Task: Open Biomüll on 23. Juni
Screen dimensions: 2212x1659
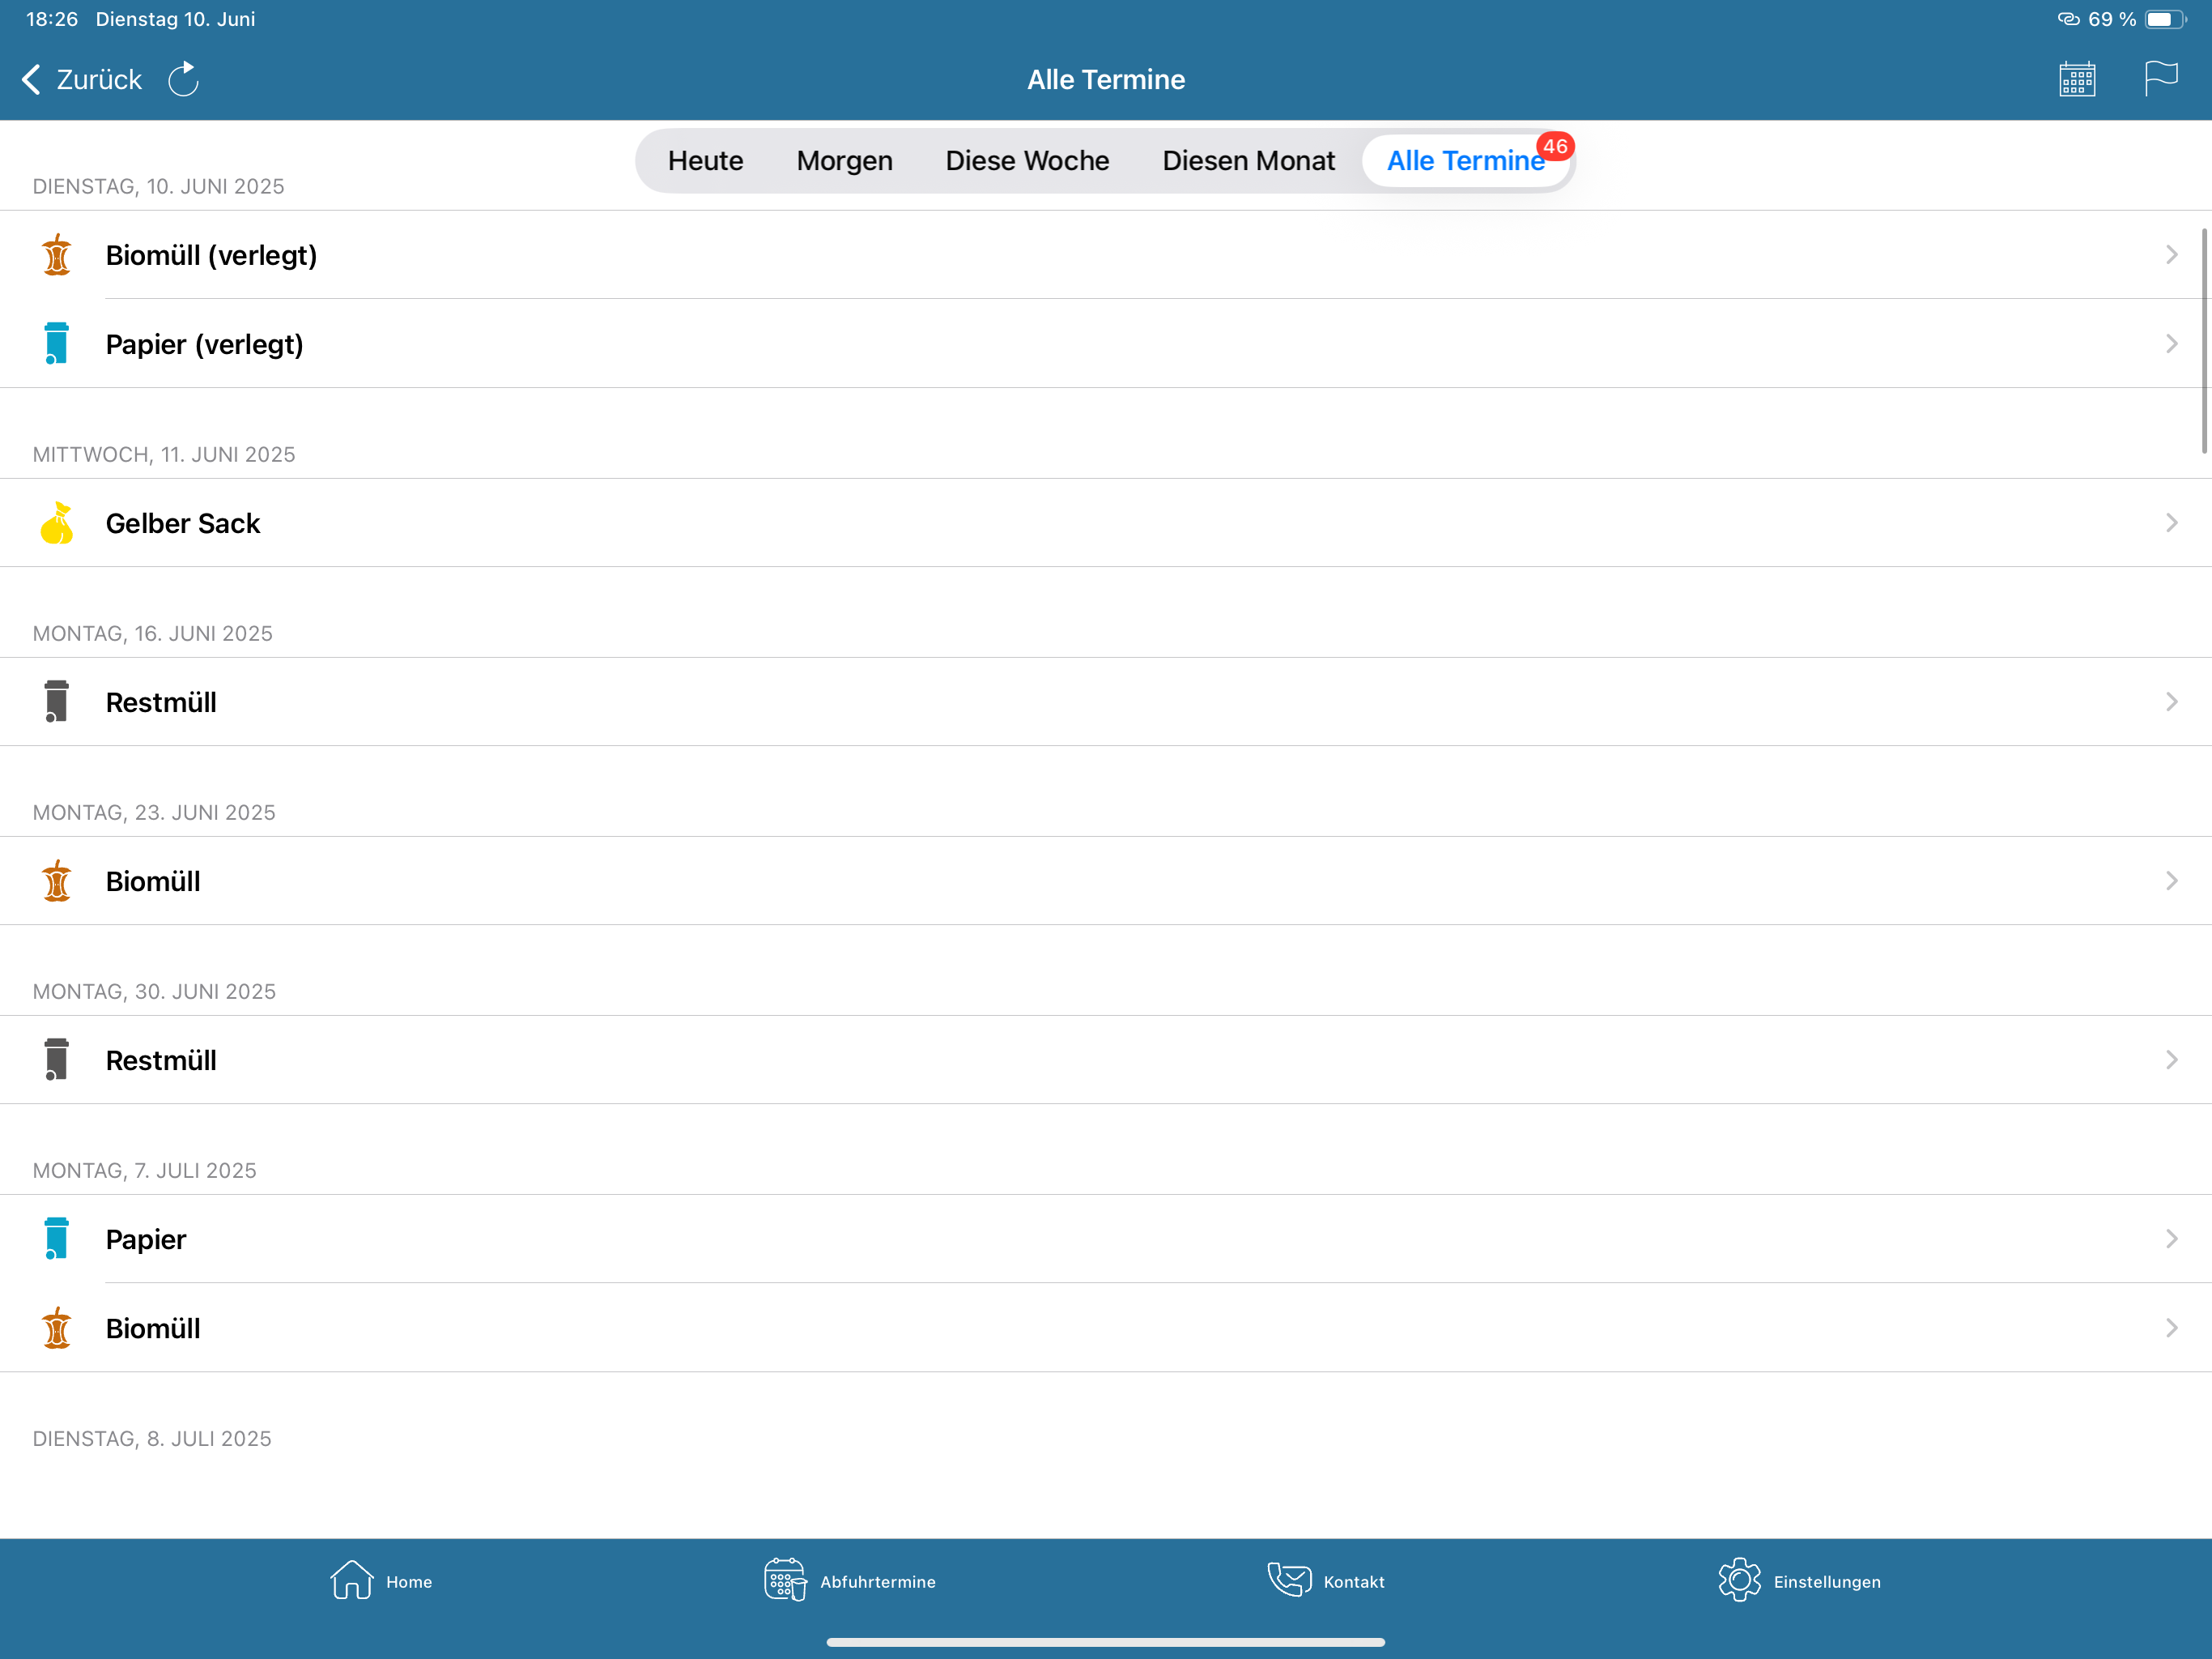Action: tap(1106, 881)
